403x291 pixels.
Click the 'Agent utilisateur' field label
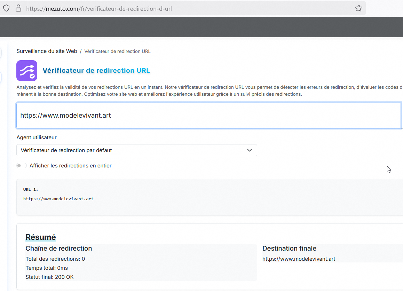click(37, 137)
